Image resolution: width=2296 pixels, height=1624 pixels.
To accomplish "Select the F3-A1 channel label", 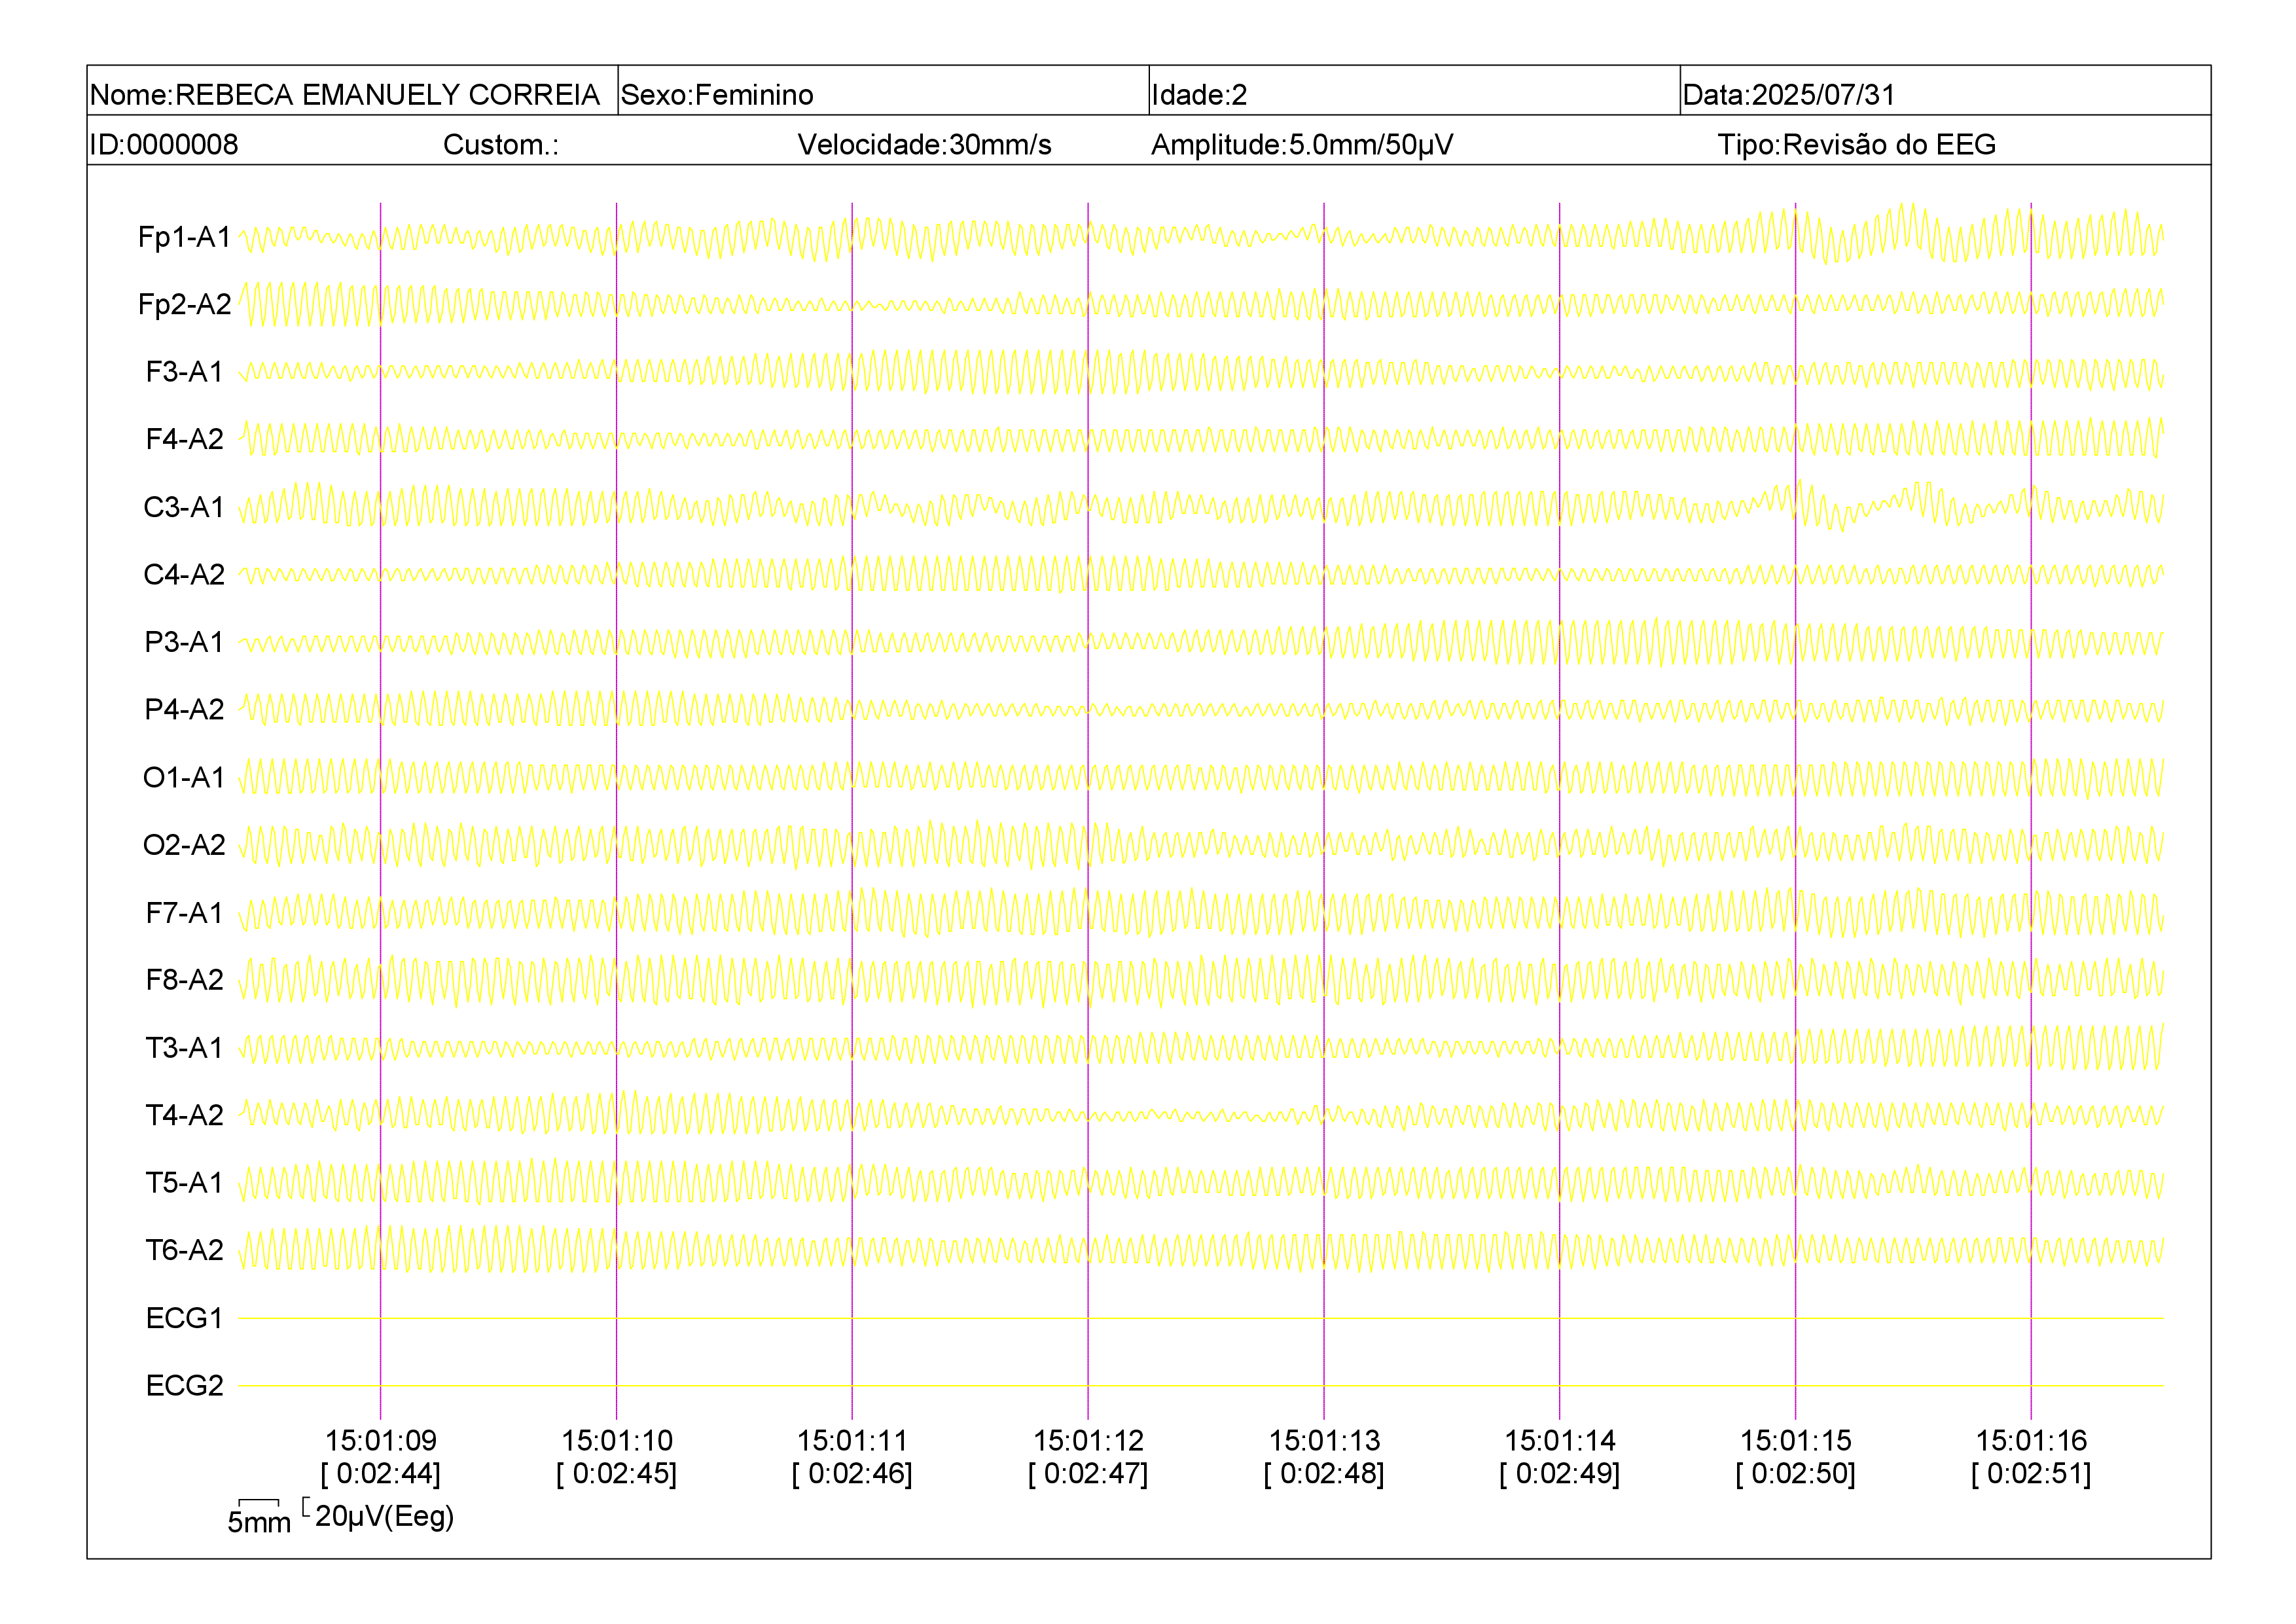I will coord(184,372).
